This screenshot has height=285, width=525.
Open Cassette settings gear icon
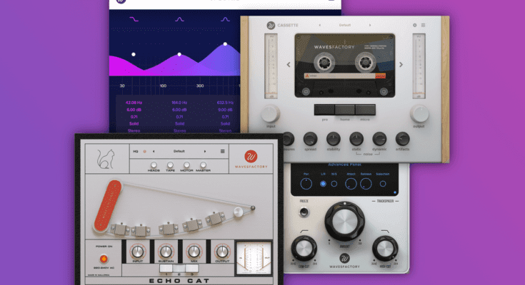click(414, 25)
